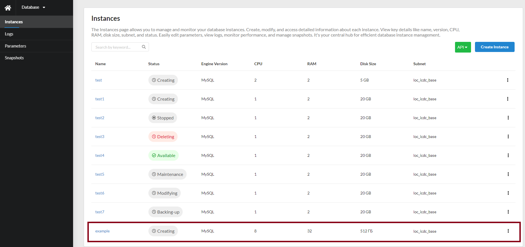Open the test7 instance link
525x247 pixels.
point(99,212)
